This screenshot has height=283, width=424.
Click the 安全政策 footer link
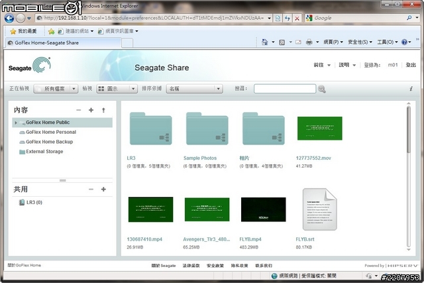click(x=215, y=266)
